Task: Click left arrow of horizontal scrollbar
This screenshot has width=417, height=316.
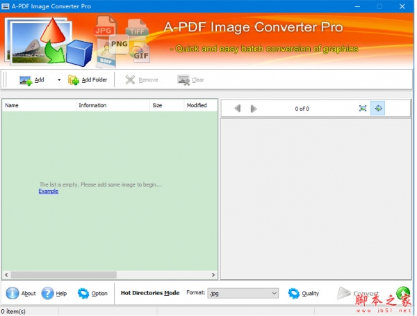Action: [6, 275]
